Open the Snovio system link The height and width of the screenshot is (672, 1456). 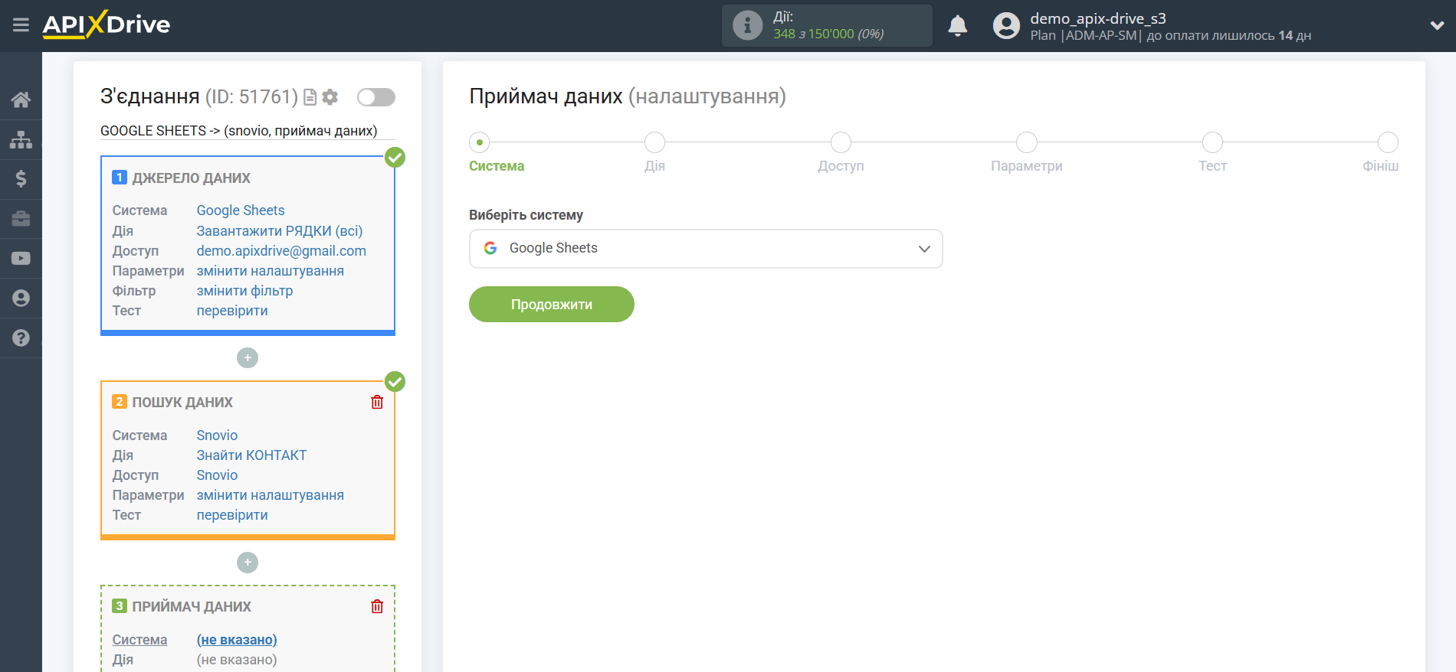[x=217, y=435]
